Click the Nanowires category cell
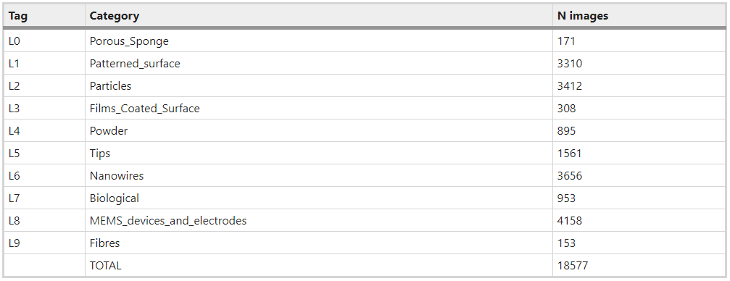 [x=318, y=175]
